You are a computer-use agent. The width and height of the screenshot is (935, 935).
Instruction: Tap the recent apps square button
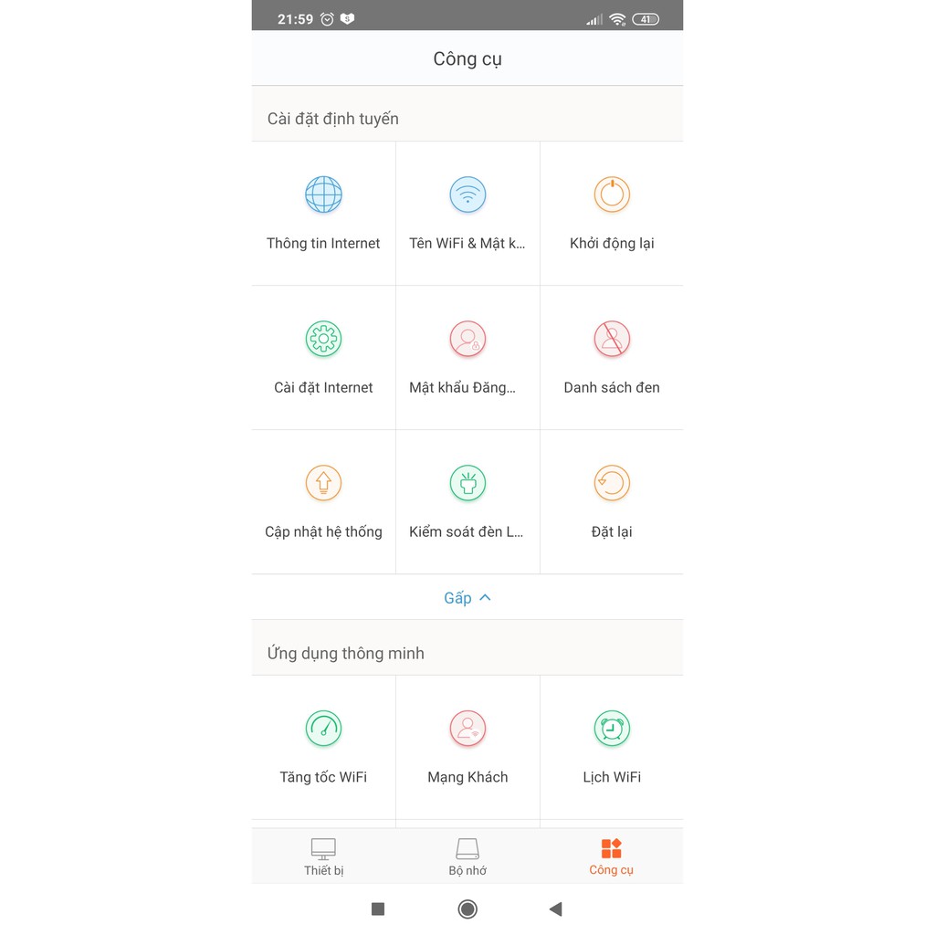(378, 909)
